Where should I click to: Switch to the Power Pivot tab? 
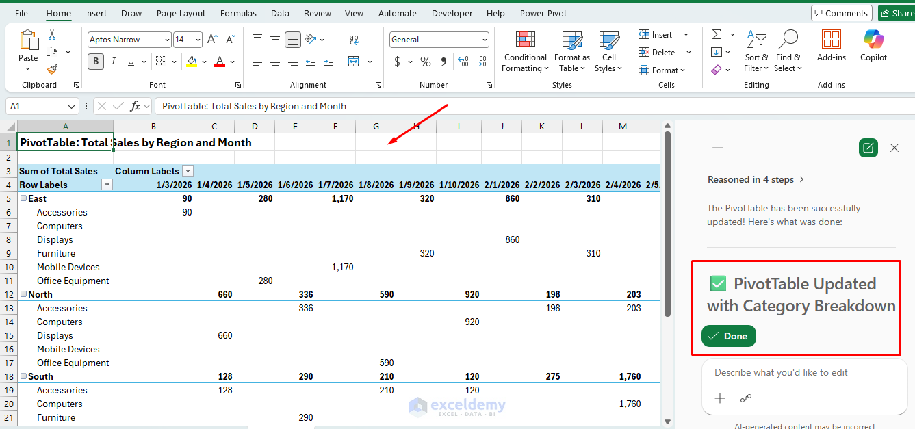tap(543, 13)
